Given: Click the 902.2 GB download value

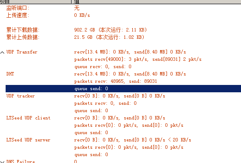Looking at the screenshot, I should click(x=84, y=30).
